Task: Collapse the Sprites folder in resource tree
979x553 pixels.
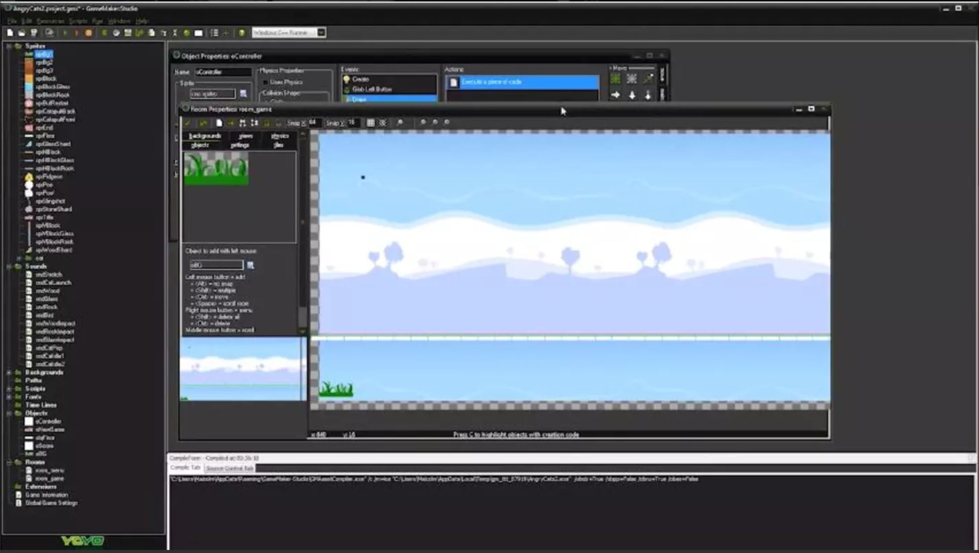Action: (x=9, y=46)
